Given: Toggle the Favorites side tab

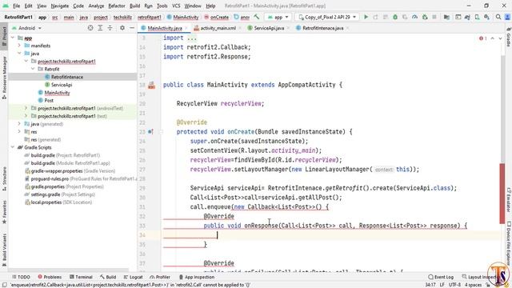Looking at the screenshot, I should 4,212.
